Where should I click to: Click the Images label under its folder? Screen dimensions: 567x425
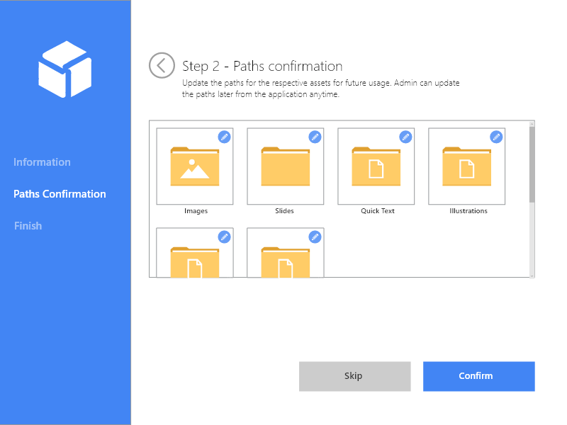(x=196, y=210)
